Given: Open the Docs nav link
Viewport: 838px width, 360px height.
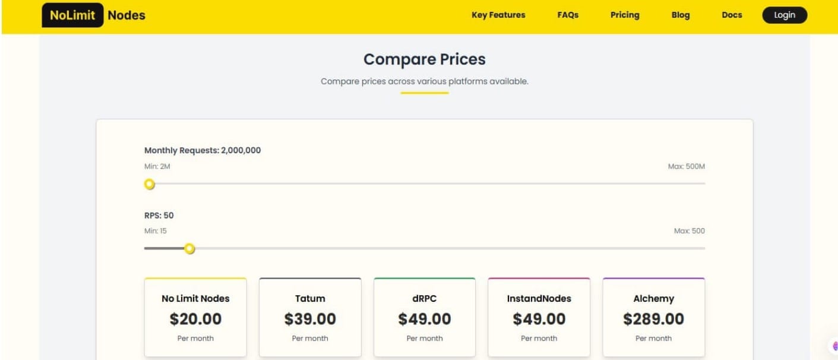Looking at the screenshot, I should coord(732,15).
